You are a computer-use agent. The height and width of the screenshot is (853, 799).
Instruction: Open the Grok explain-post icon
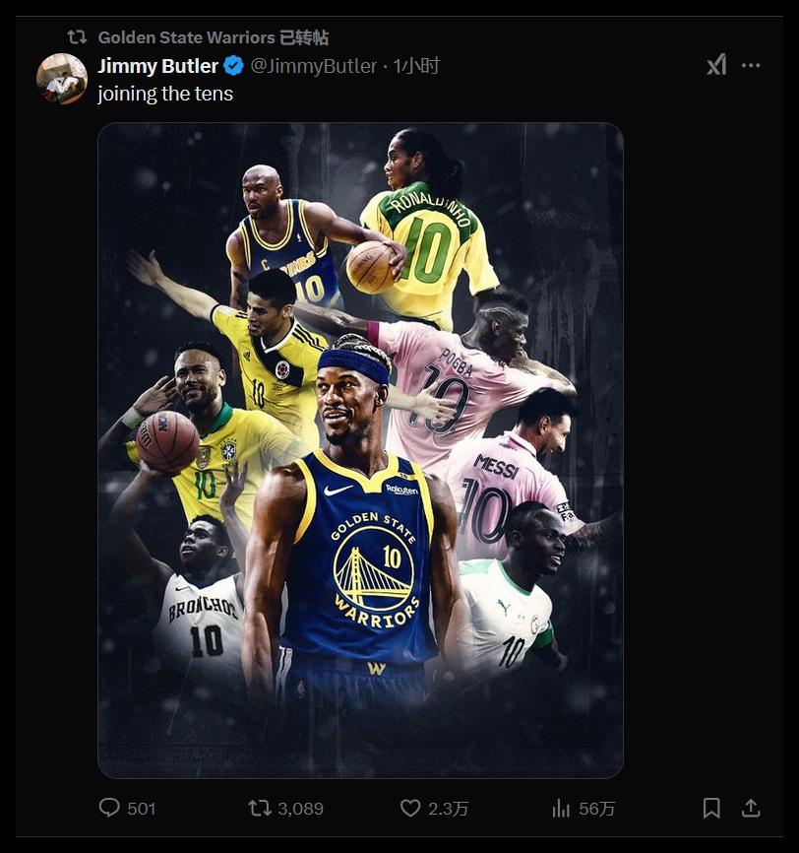pyautogui.click(x=716, y=65)
